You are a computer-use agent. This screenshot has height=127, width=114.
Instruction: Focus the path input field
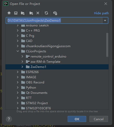(54, 20)
